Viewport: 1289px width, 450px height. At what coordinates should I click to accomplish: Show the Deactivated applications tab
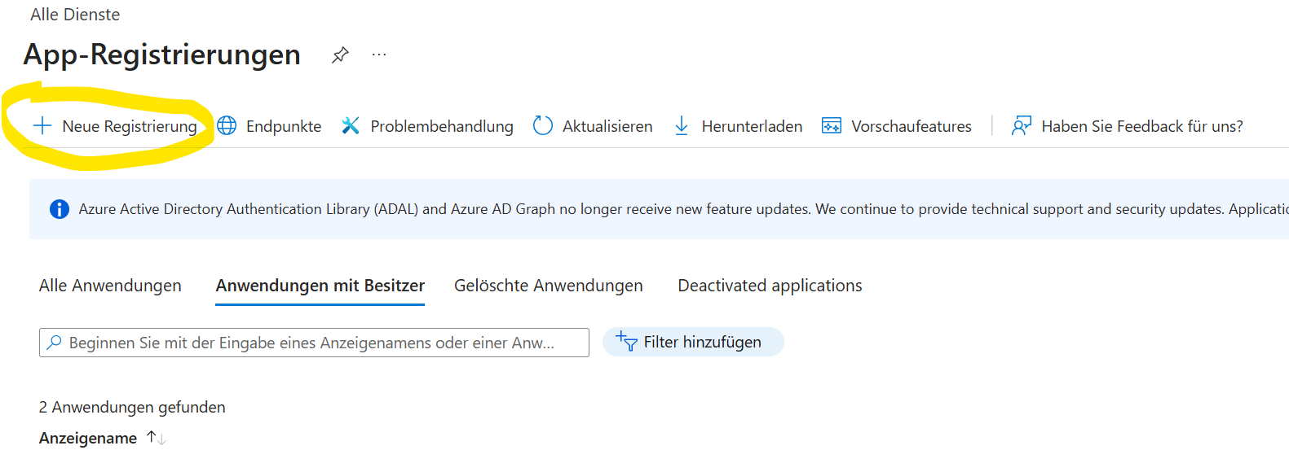click(770, 286)
